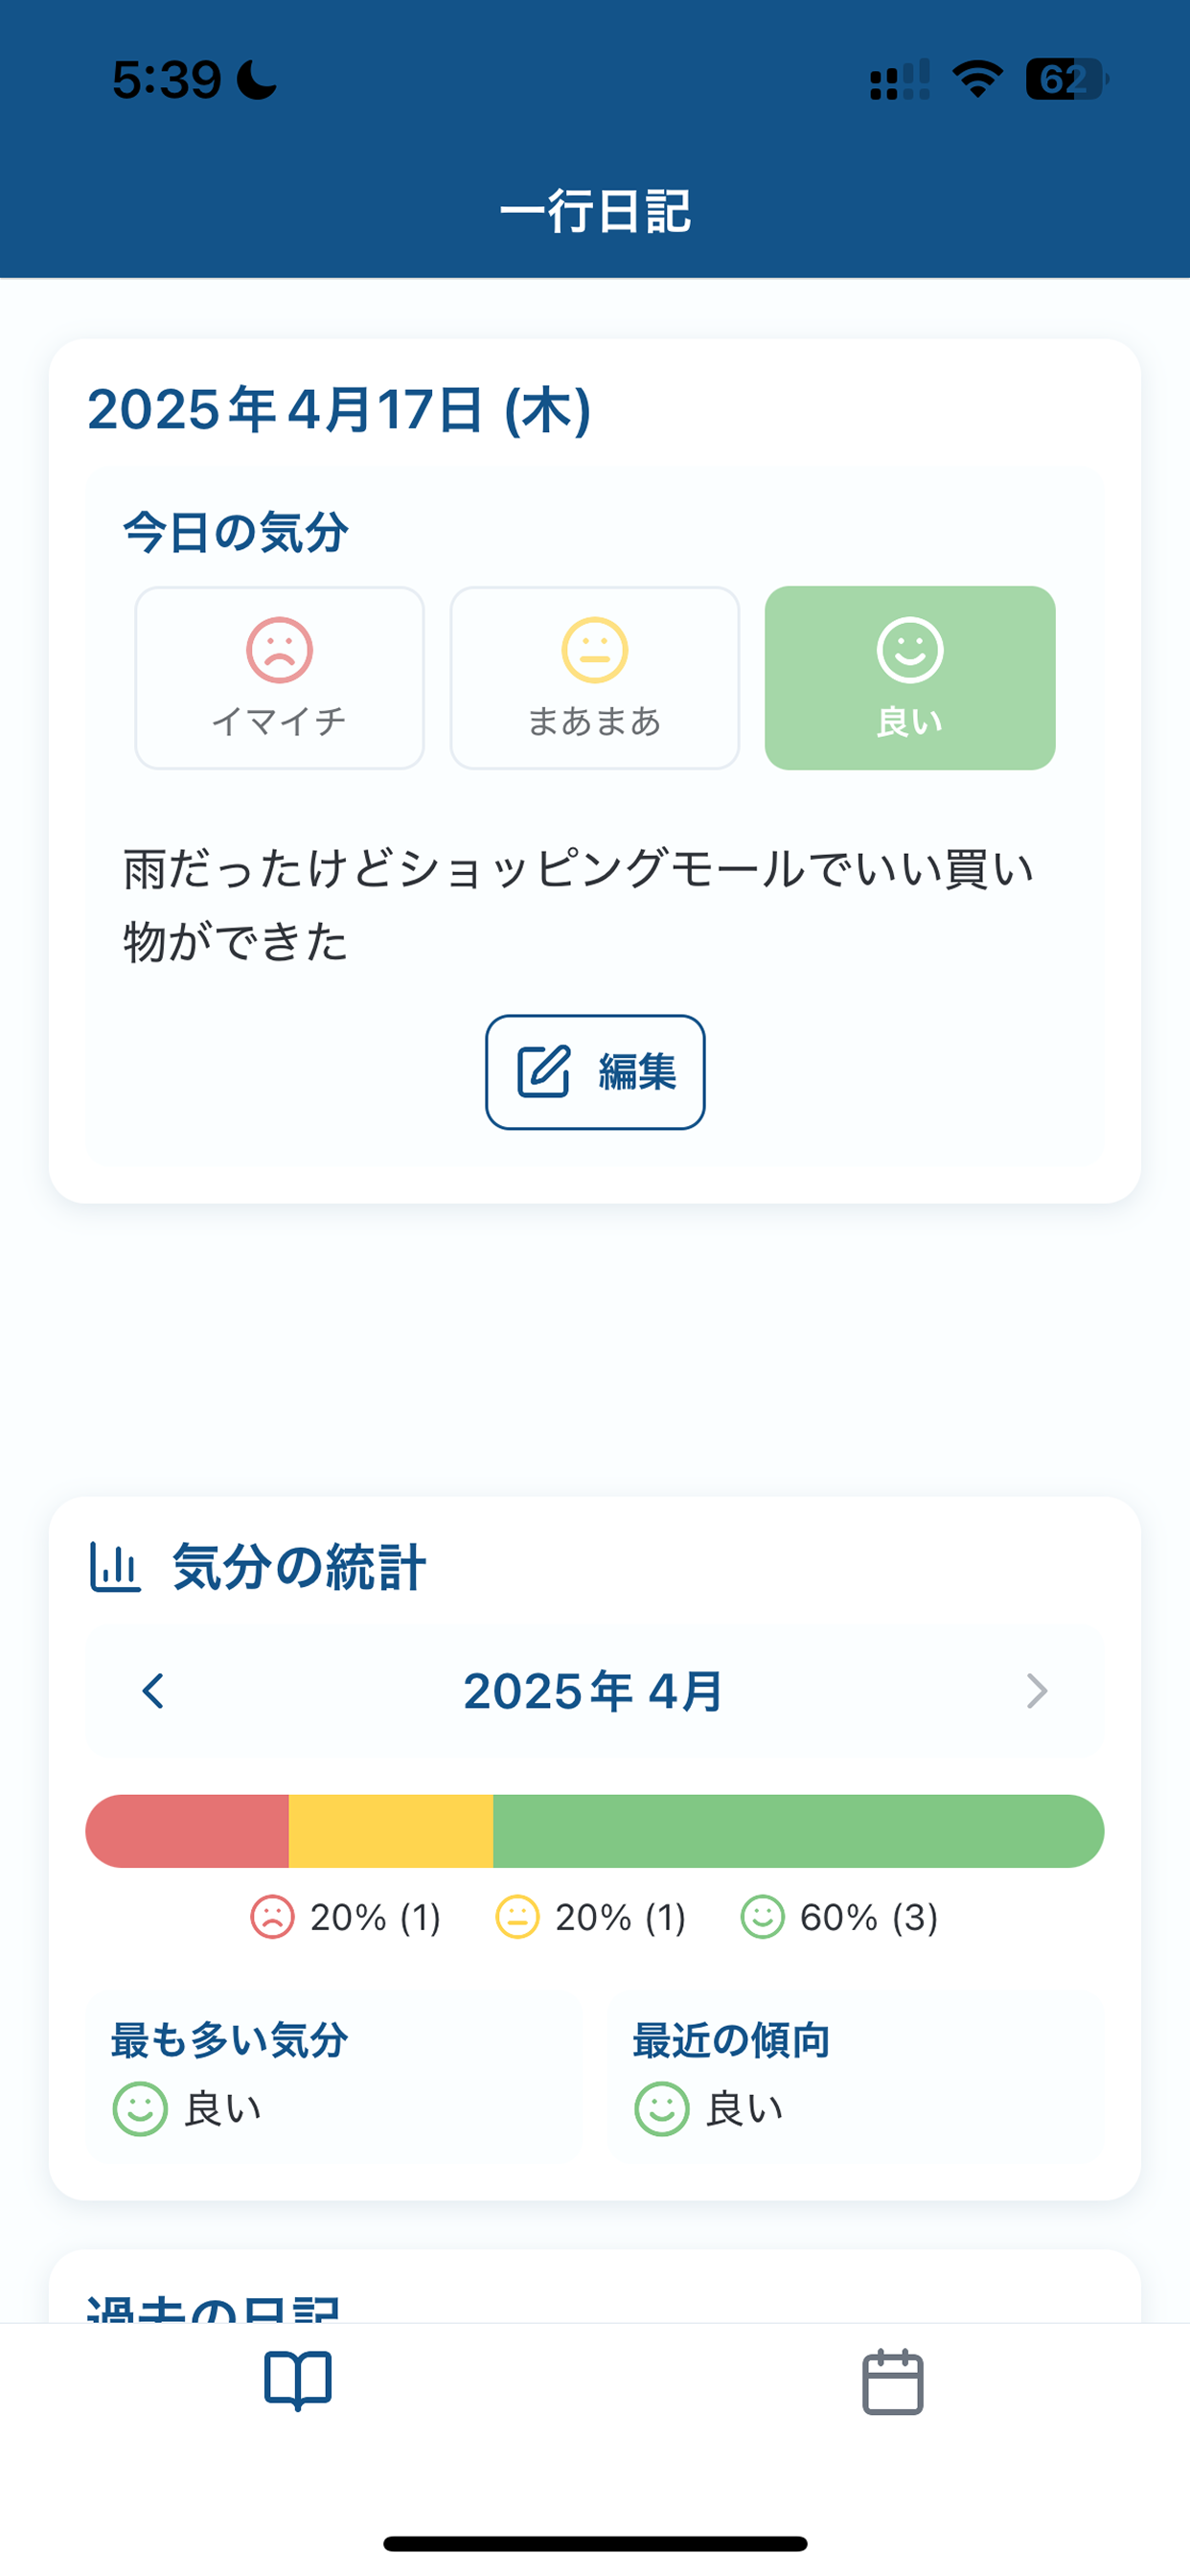Tap the 一行日記 title in the header
Screen dimensions: 1190x2576
click(x=595, y=213)
